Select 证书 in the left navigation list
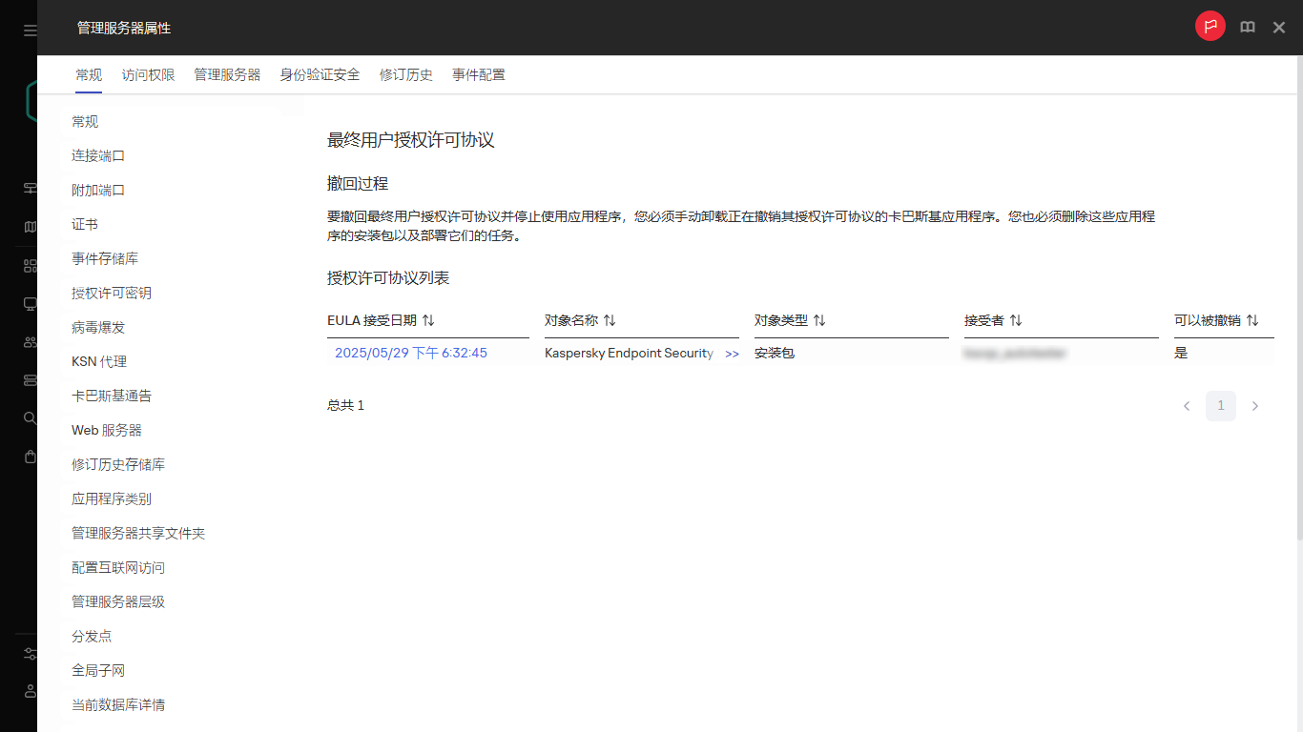 pyautogui.click(x=83, y=224)
